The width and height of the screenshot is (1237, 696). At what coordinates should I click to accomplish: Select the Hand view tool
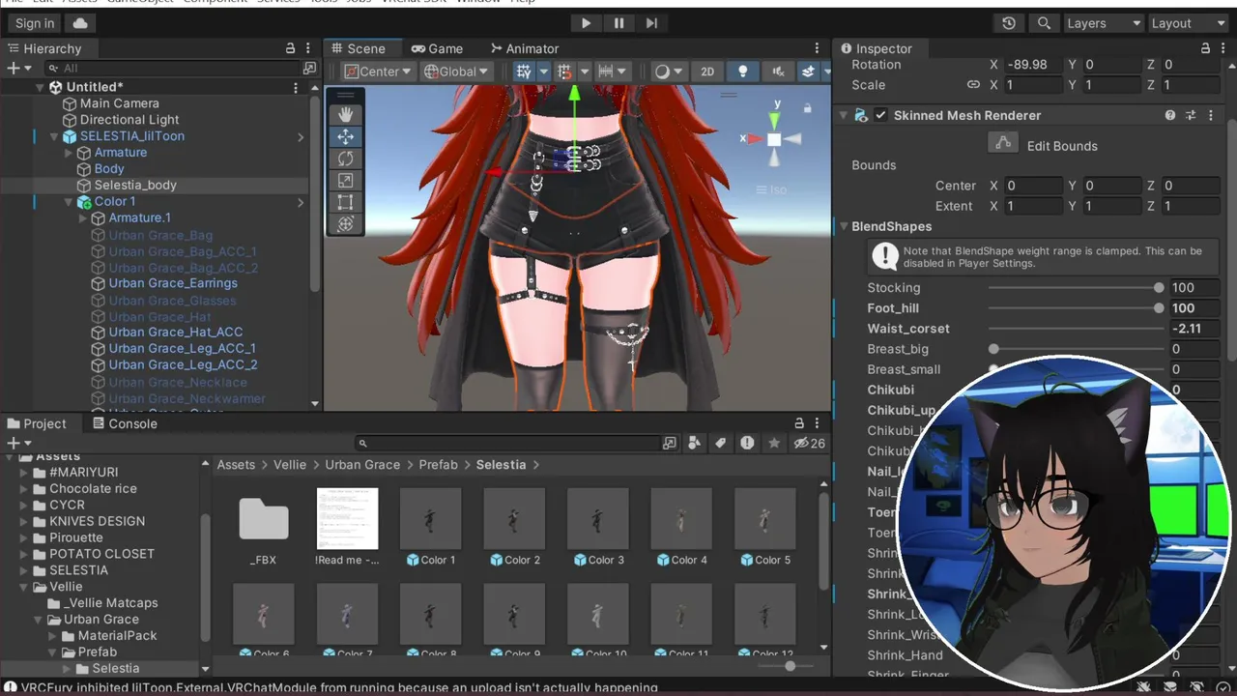point(345,114)
